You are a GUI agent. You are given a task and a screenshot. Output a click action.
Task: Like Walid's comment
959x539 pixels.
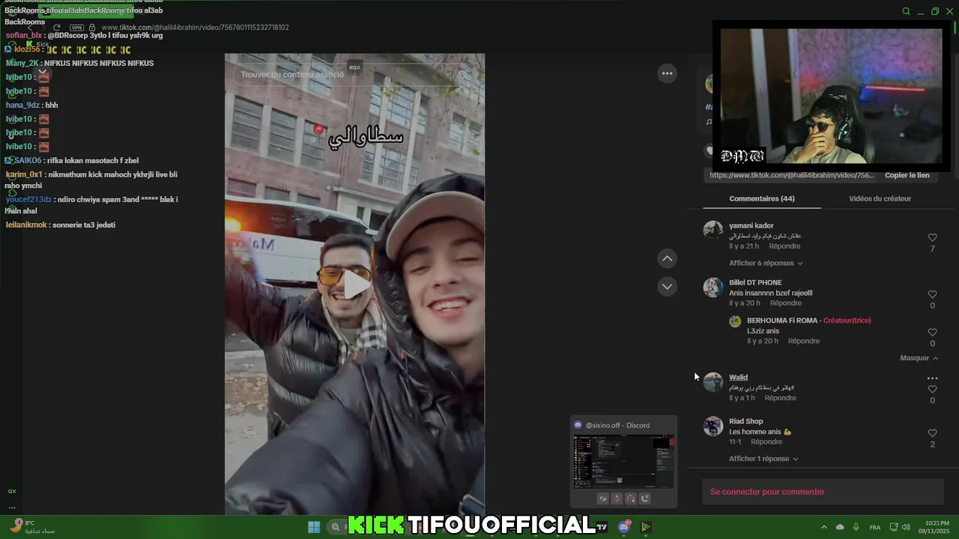click(x=932, y=389)
